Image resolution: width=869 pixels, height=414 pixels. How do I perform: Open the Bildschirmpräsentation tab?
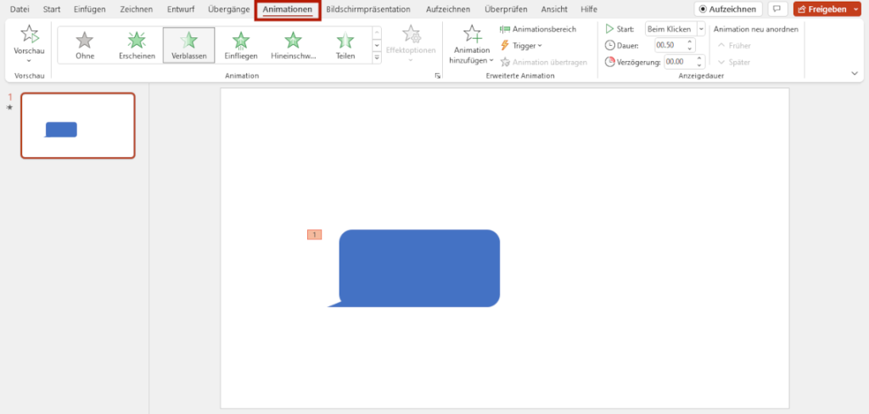click(368, 9)
